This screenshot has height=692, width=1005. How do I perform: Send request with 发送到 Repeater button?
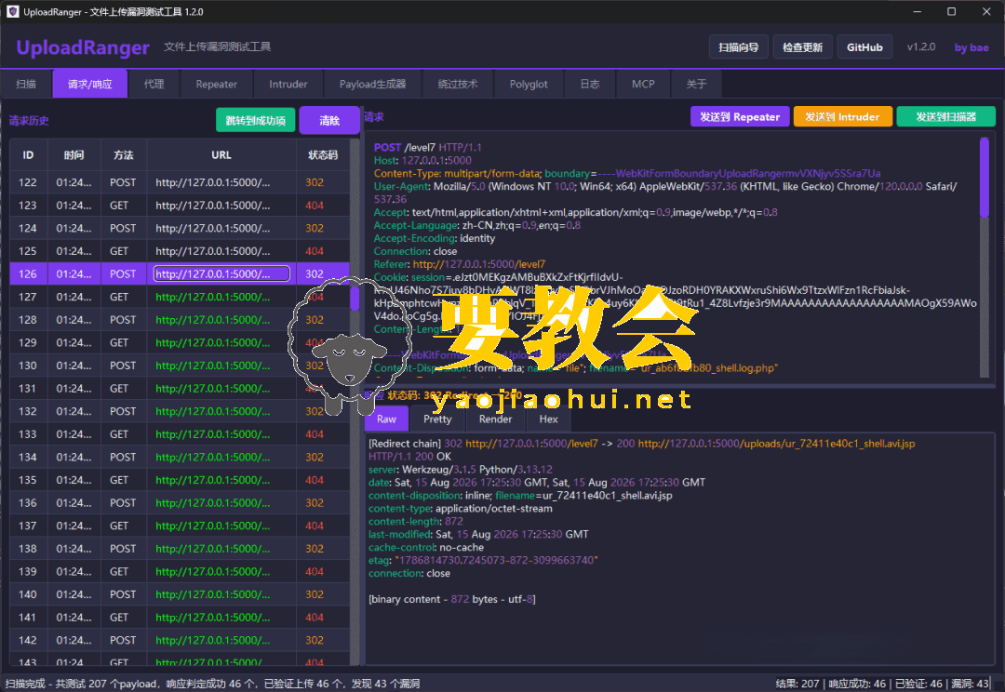(740, 116)
